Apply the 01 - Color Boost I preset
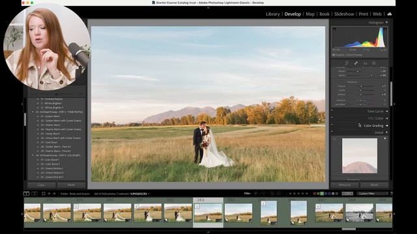Screen dimensions: 417x234 [x=50, y=160]
